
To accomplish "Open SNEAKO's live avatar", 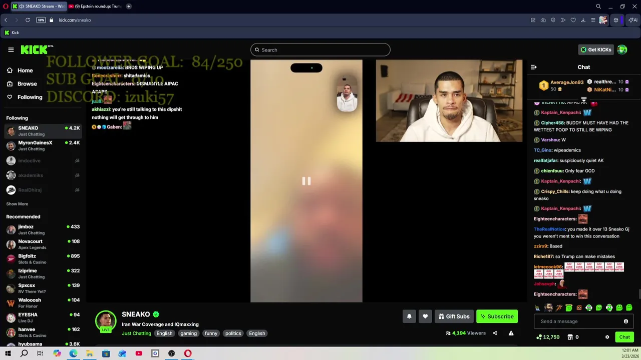I will tap(106, 321).
